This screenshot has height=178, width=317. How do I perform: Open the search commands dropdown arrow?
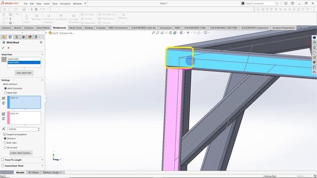click(280, 3)
